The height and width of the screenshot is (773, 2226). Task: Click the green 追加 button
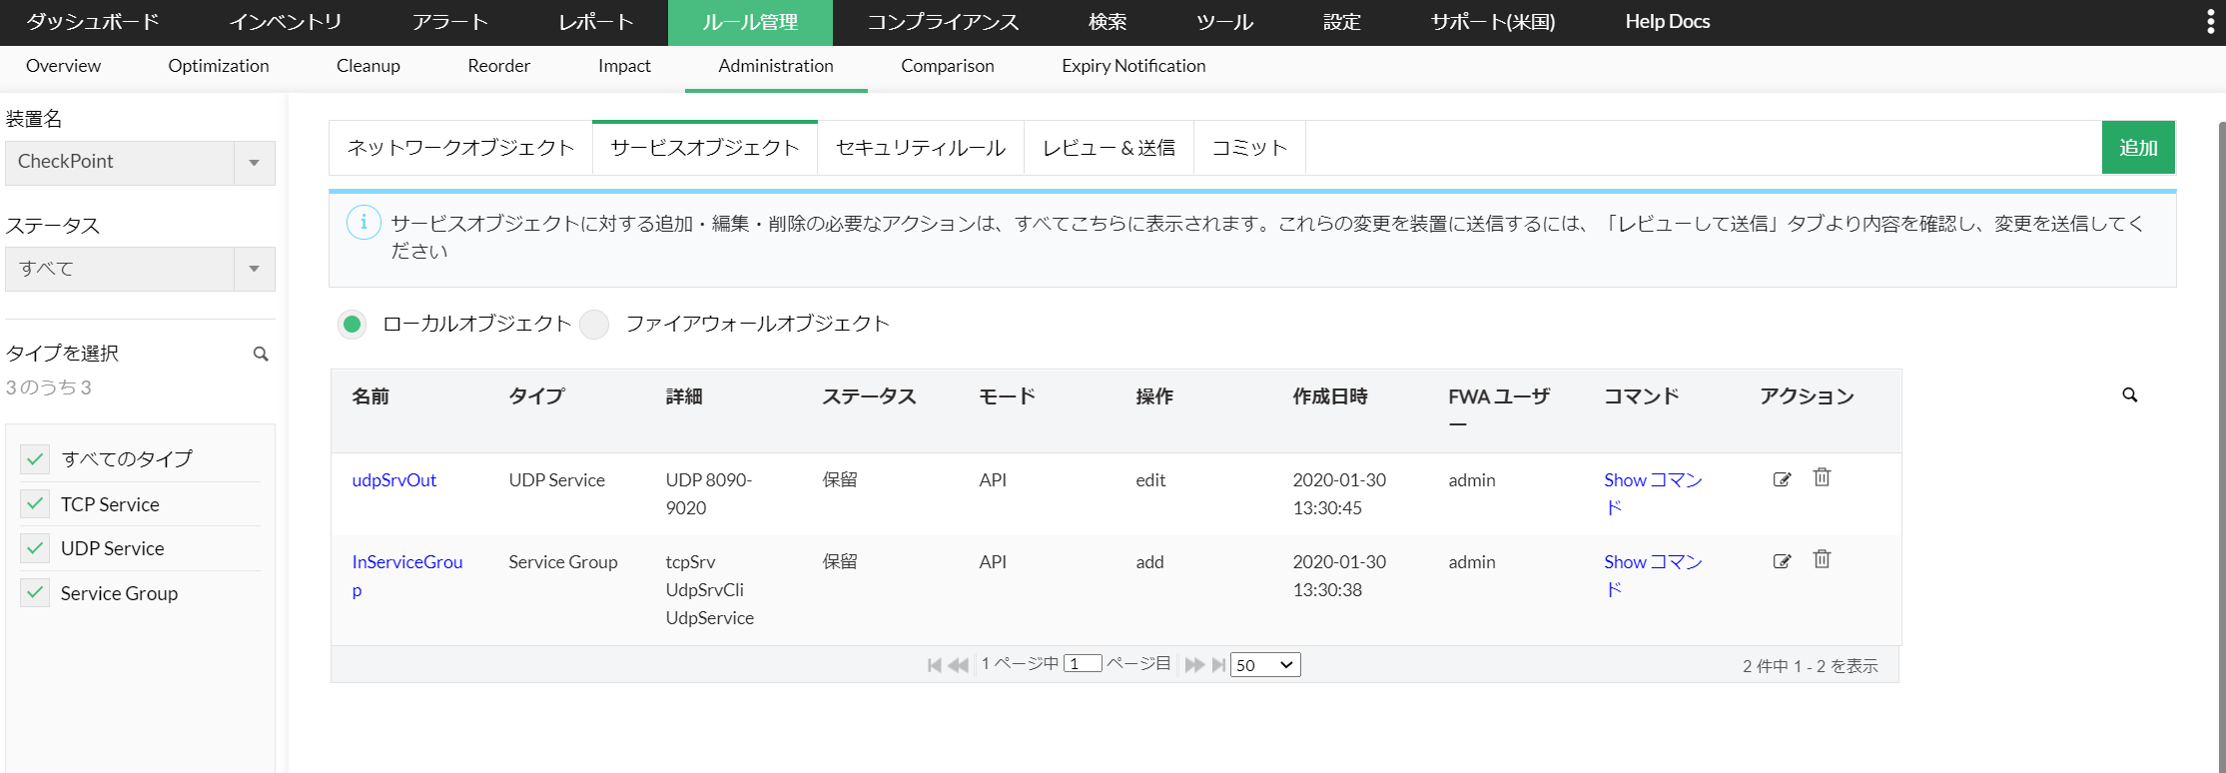pos(2137,148)
